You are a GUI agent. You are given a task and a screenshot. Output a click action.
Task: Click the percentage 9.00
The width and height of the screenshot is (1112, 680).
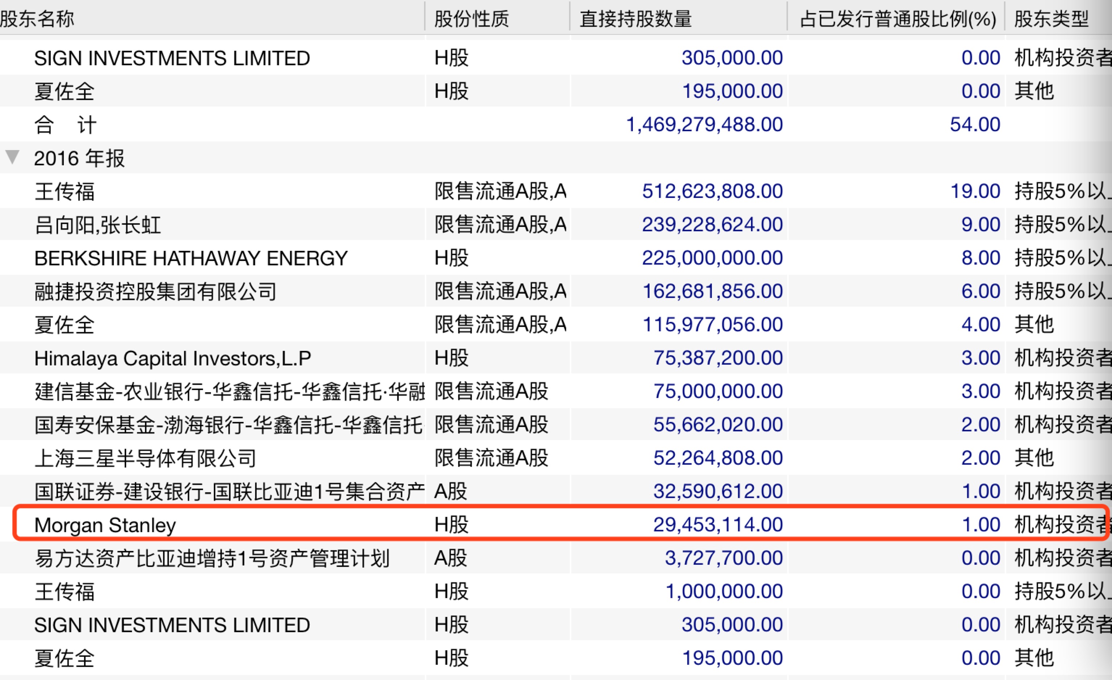(981, 224)
